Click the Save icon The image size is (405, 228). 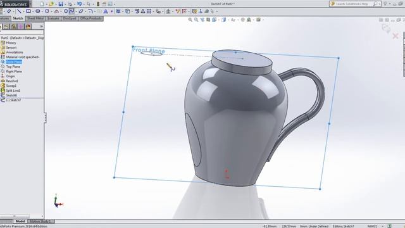click(x=61, y=4)
